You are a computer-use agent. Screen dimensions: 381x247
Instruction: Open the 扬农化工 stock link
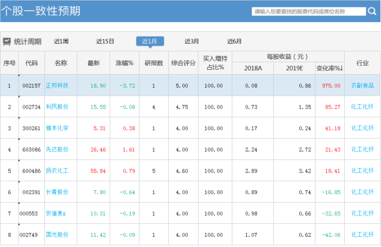[x=57, y=171]
